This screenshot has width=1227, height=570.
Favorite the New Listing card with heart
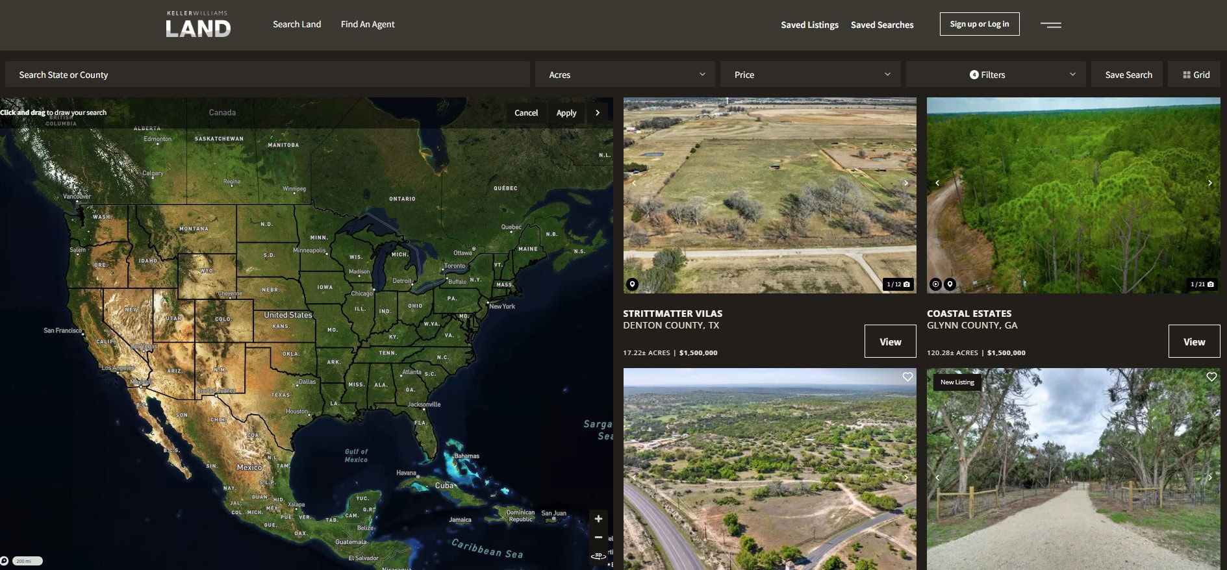tap(1211, 377)
